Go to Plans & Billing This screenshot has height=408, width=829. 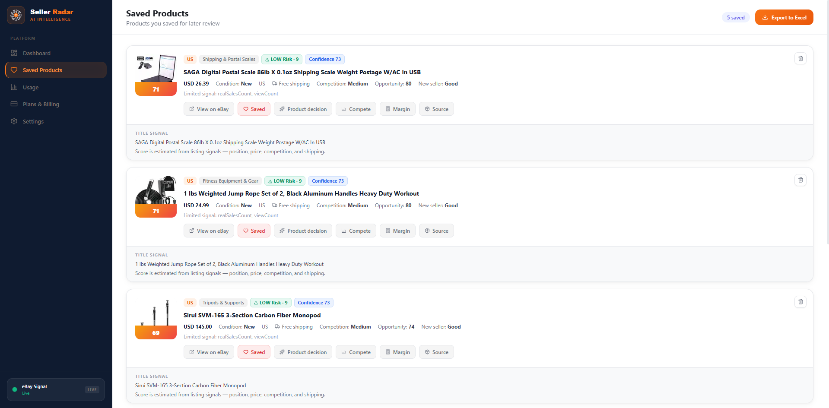pos(56,104)
